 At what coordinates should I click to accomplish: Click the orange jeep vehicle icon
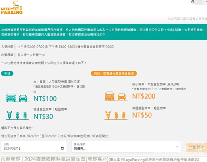[x=110, y=96]
